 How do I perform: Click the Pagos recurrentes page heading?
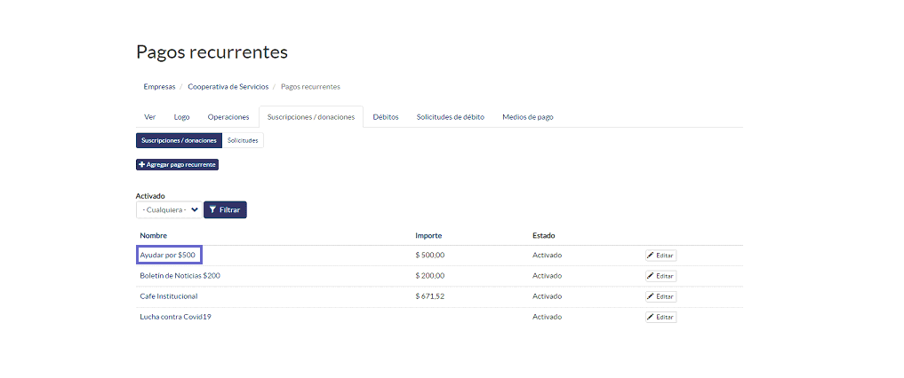click(x=212, y=52)
